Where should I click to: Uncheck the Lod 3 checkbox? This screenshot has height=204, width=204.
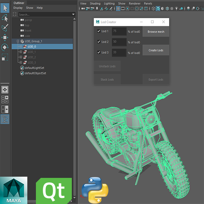pos(99,52)
